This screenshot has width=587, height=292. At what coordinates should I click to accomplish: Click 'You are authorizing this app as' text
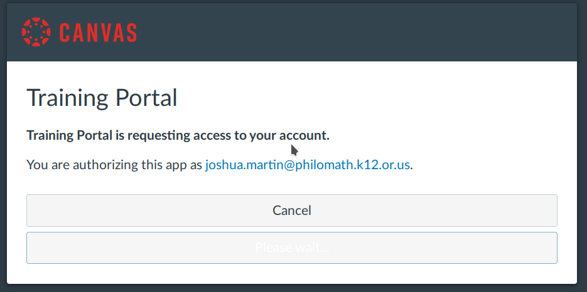point(114,165)
